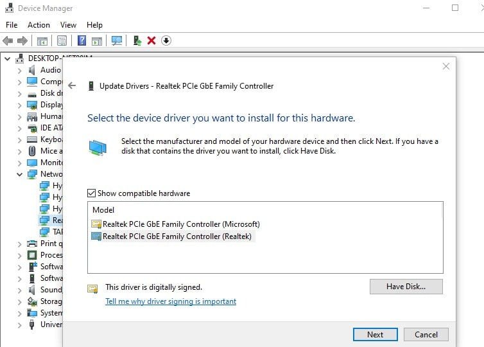Image resolution: width=484 pixels, height=347 pixels.
Task: Expand the Audio category
Action: 19,71
